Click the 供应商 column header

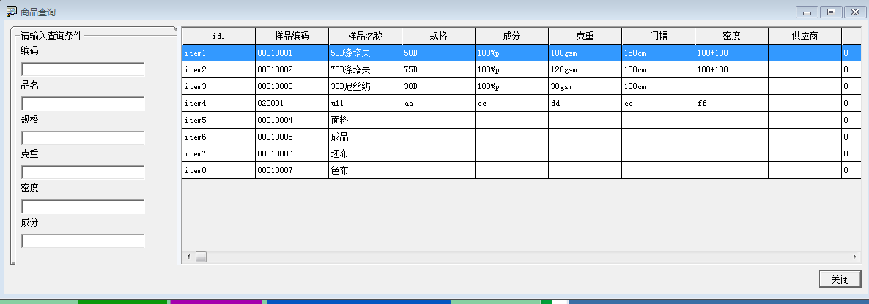click(x=805, y=36)
